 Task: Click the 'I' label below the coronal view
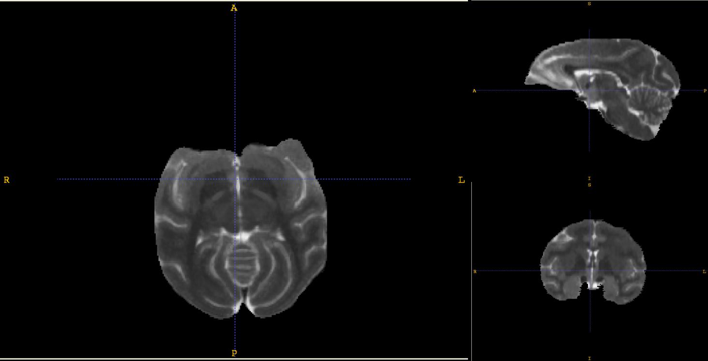pos(589,358)
